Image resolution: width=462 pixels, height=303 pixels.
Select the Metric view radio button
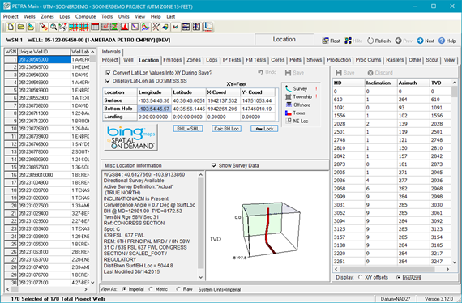pyautogui.click(x=151, y=289)
